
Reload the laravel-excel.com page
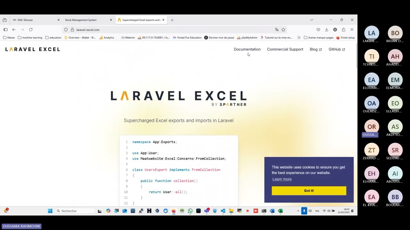(31, 30)
